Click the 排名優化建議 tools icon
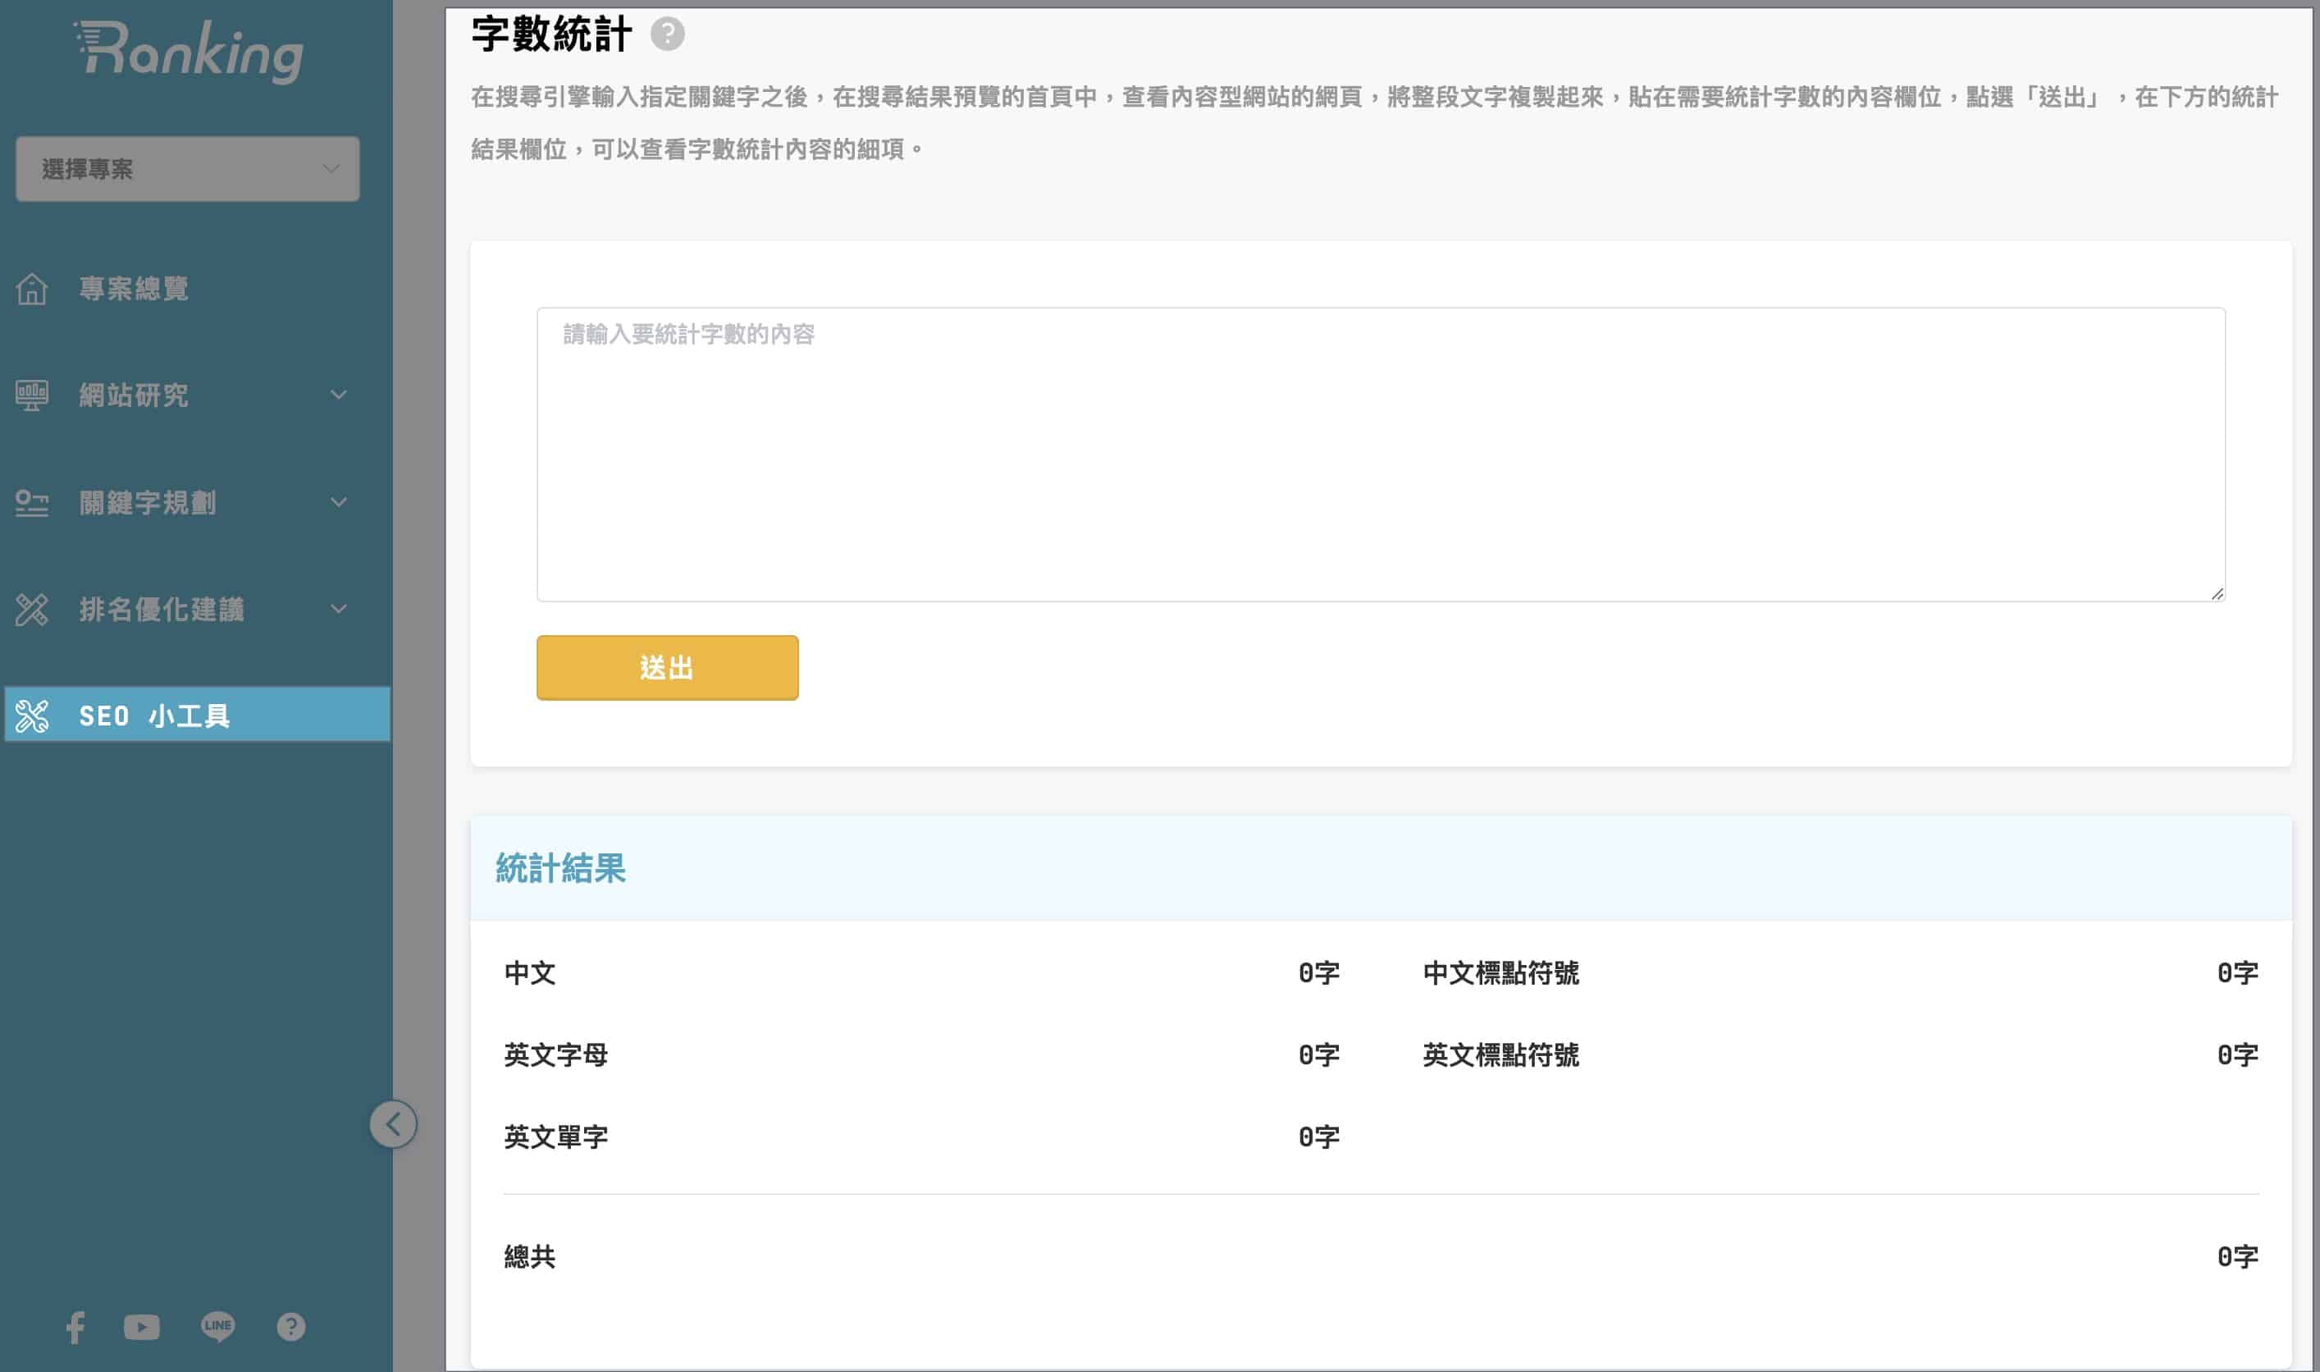 tap(31, 609)
